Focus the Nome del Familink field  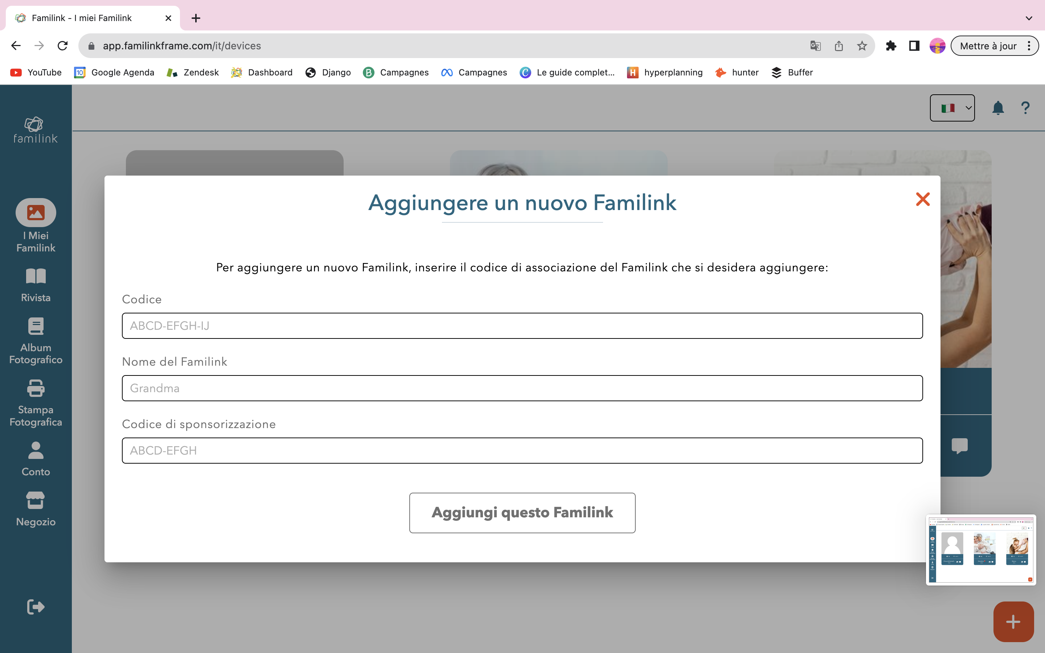522,388
